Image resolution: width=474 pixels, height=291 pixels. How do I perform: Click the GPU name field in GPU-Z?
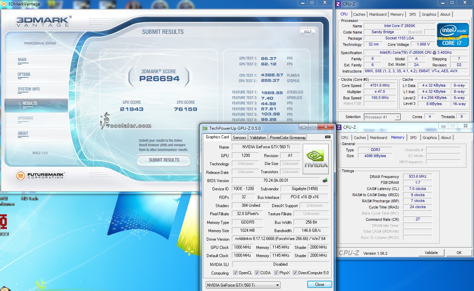(266, 147)
